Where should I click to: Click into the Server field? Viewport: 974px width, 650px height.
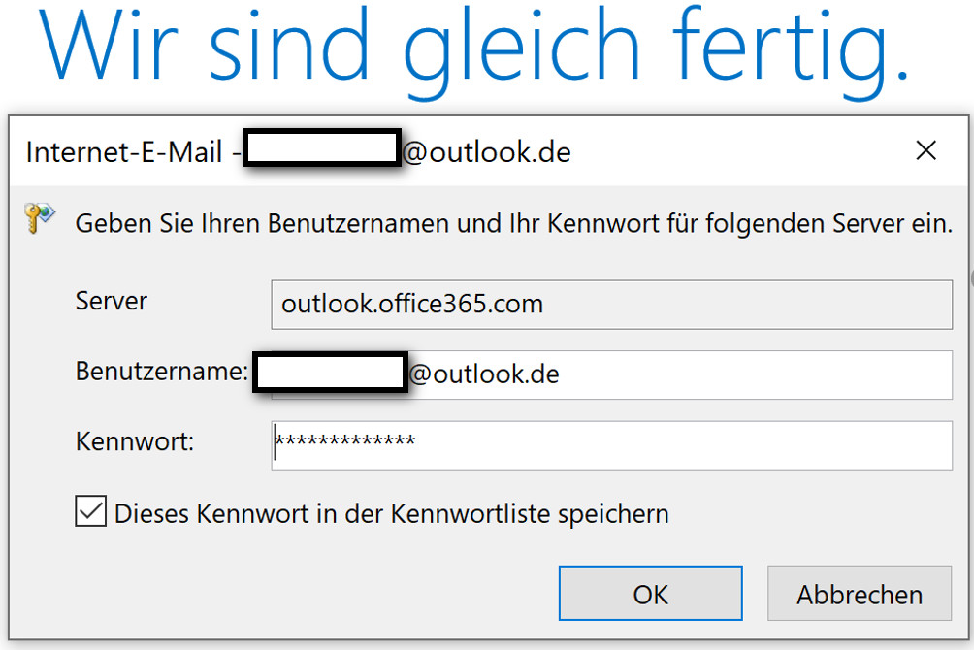click(x=611, y=305)
